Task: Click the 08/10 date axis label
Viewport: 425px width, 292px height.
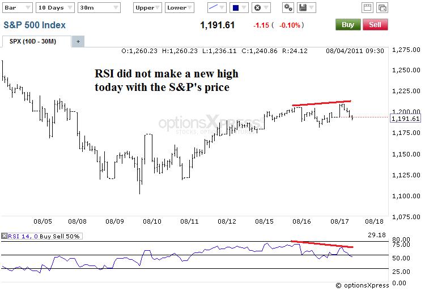Action: pyautogui.click(x=152, y=221)
